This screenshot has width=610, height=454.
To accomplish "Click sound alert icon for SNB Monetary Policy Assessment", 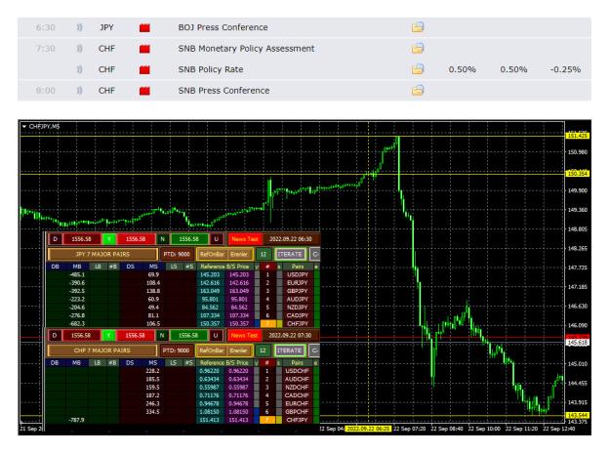I will (79, 48).
